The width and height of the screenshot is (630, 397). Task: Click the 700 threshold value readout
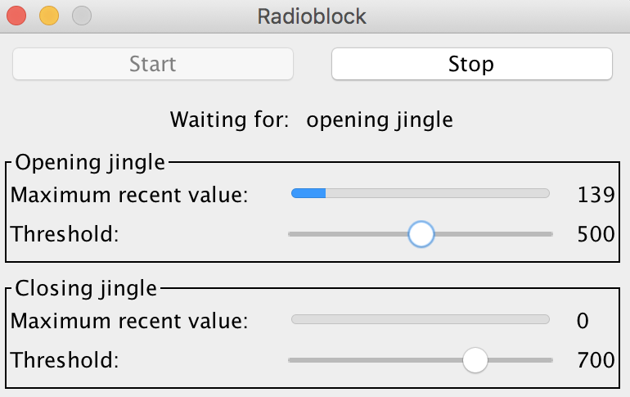(x=595, y=360)
